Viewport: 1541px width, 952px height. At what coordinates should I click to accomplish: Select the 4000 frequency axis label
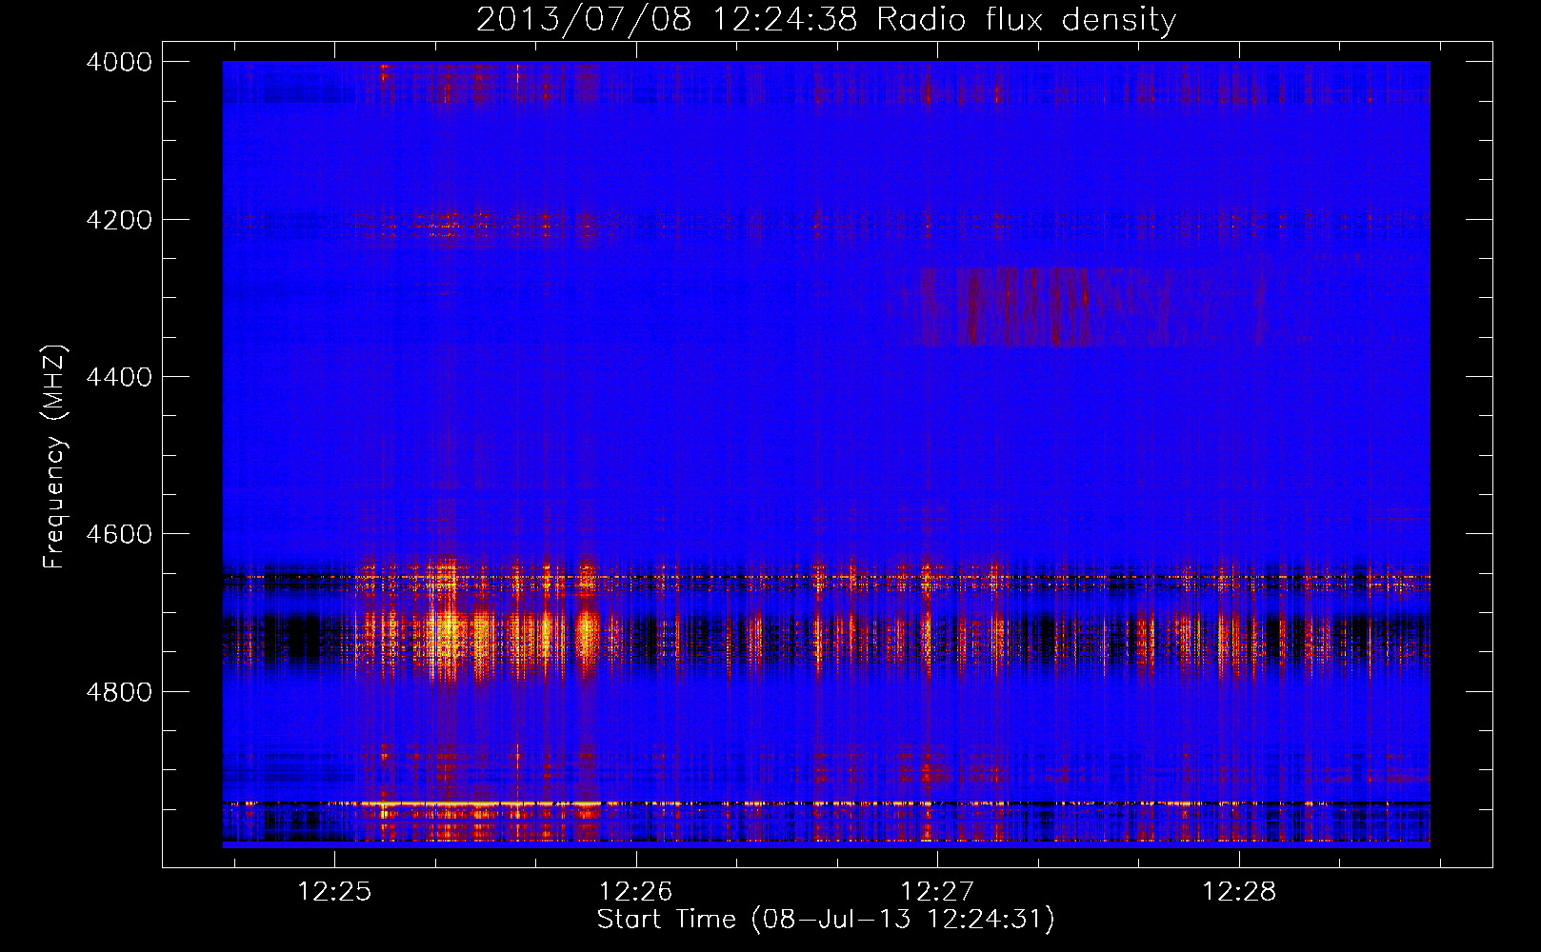tap(119, 62)
